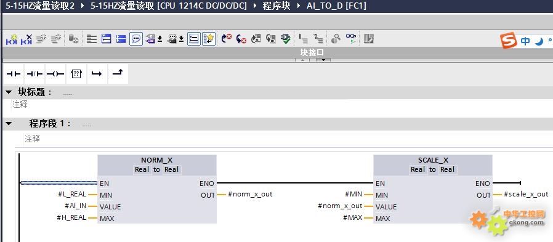
Task: Insert an empty box instruction
Action: [x=76, y=74]
